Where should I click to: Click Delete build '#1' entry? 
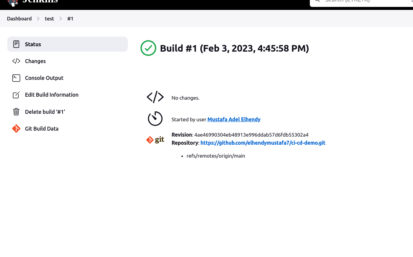pyautogui.click(x=45, y=112)
